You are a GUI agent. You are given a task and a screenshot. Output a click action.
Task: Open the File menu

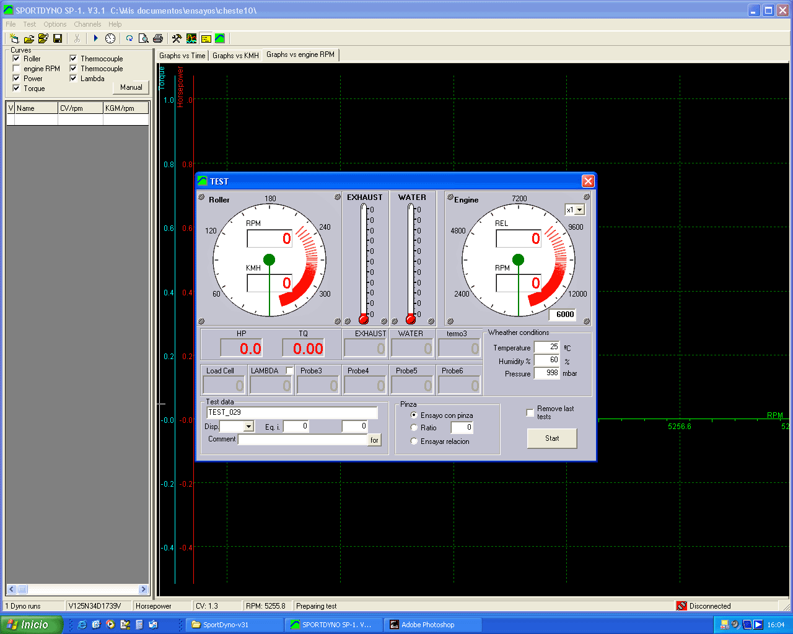[x=11, y=24]
